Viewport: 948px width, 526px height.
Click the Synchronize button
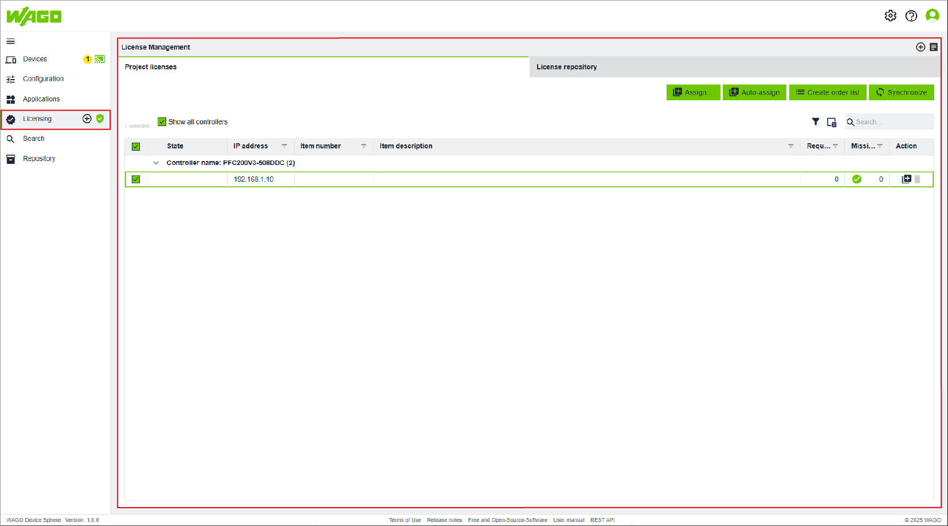click(x=901, y=92)
